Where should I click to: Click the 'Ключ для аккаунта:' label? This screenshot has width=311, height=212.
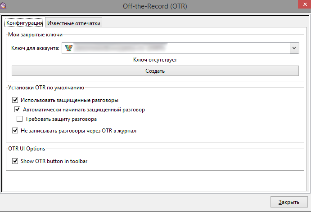coord(35,48)
